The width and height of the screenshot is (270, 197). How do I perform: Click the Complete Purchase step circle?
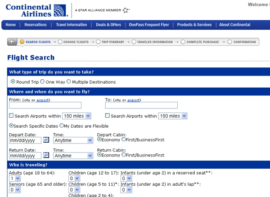pos(183,42)
